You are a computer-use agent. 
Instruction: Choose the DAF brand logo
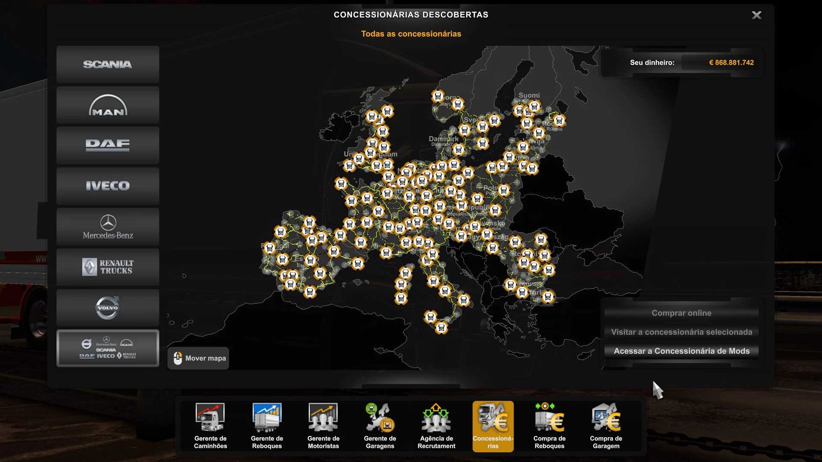pyautogui.click(x=107, y=145)
